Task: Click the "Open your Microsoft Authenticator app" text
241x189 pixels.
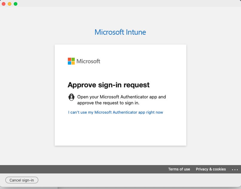Action: tap(122, 100)
